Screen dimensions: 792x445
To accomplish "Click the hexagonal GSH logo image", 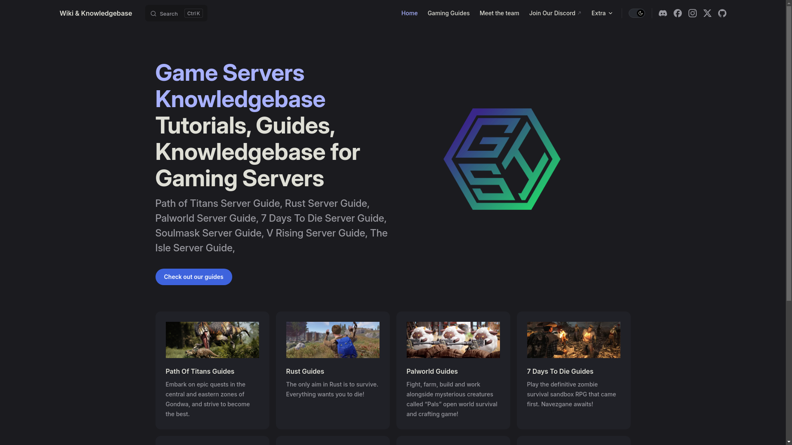I will click(x=502, y=159).
